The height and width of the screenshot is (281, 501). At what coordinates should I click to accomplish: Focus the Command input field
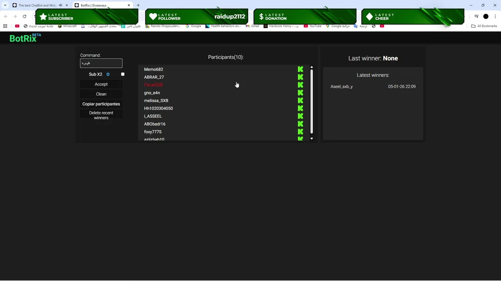click(101, 63)
